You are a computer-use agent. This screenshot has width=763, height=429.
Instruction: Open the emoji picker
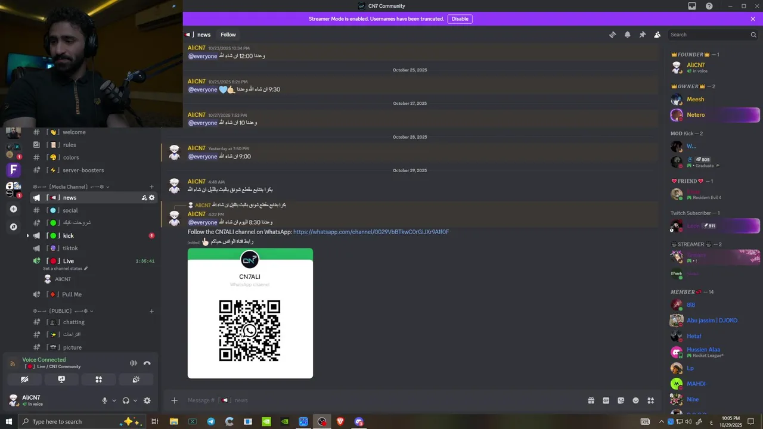click(x=635, y=400)
